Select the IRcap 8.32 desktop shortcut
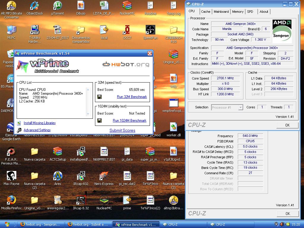The image size is (304, 228). point(81,200)
